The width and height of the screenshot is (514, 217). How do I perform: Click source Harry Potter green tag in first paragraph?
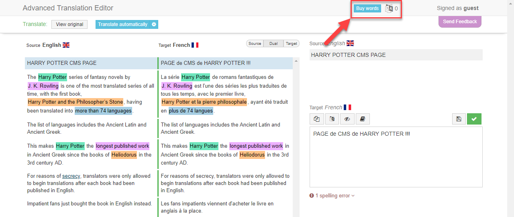53,77
